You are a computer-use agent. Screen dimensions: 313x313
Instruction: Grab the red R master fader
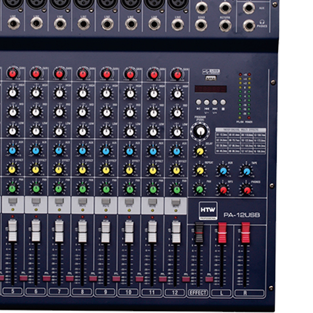[246, 232]
